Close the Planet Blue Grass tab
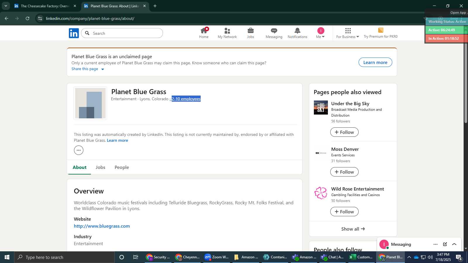Screen dimensions: 468x263 pyautogui.click(x=144, y=6)
